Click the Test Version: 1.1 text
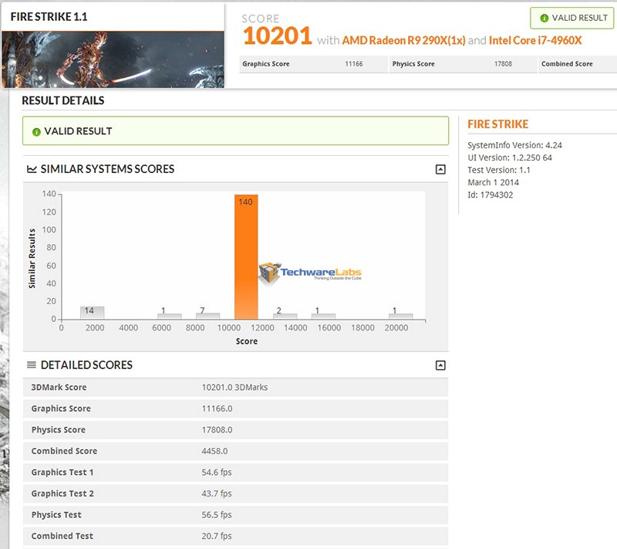The height and width of the screenshot is (549, 617). 499,170
